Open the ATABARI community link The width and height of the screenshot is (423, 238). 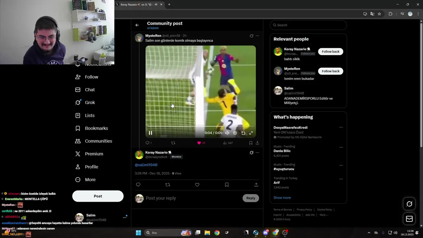(153, 28)
